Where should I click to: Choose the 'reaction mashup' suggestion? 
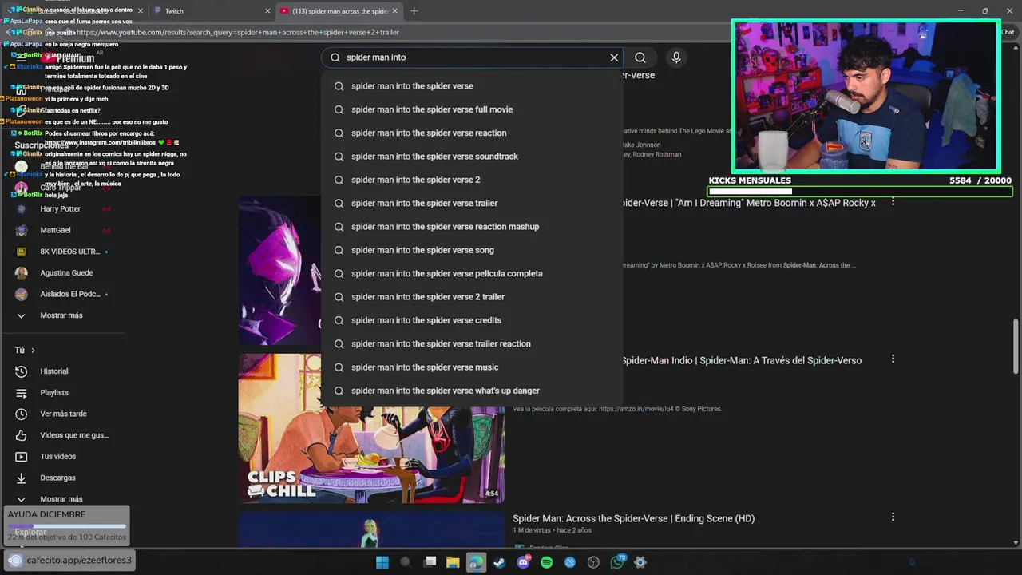click(472, 227)
